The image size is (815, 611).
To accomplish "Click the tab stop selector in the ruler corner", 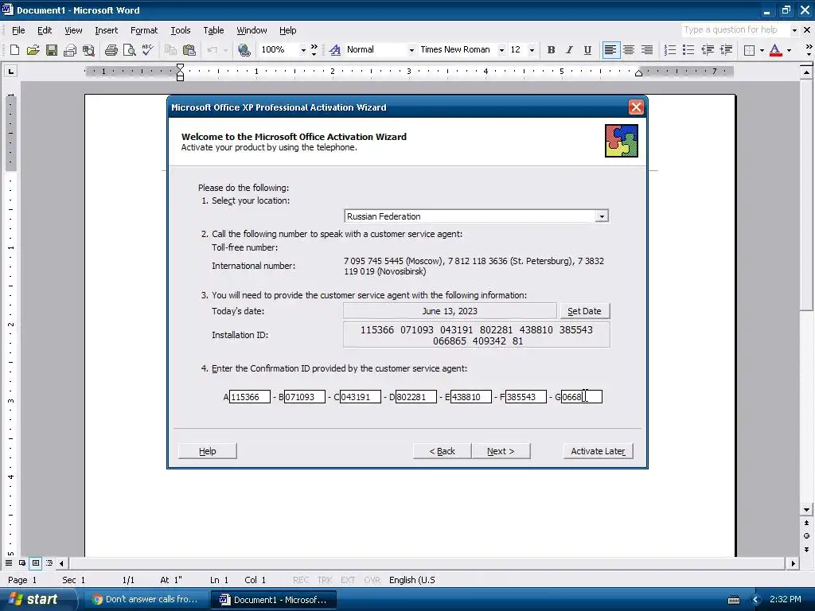I will click(x=10, y=71).
